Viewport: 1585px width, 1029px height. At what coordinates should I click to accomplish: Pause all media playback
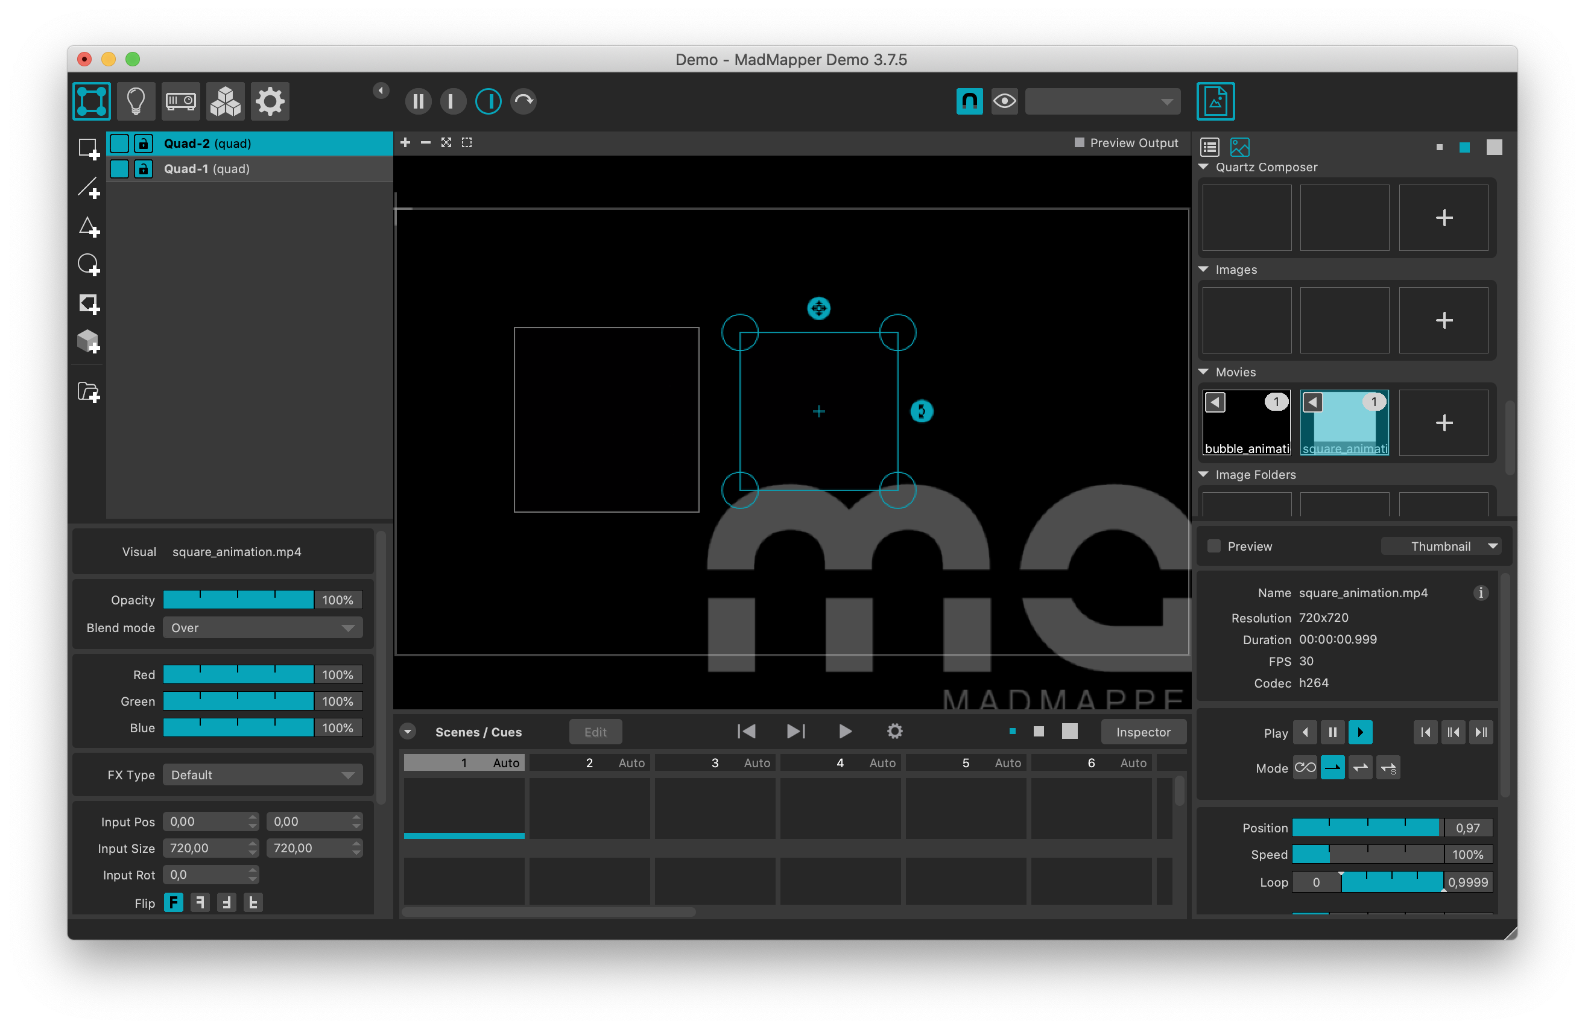pos(418,101)
